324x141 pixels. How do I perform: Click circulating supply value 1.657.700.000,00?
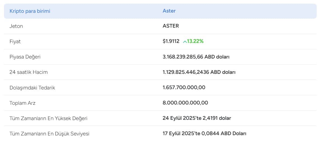click(184, 87)
